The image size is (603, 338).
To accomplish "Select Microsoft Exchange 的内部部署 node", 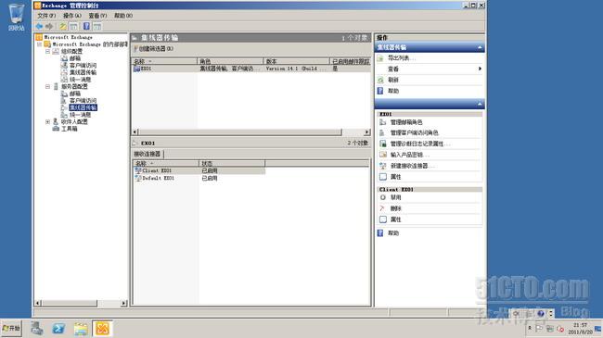I will click(x=90, y=44).
